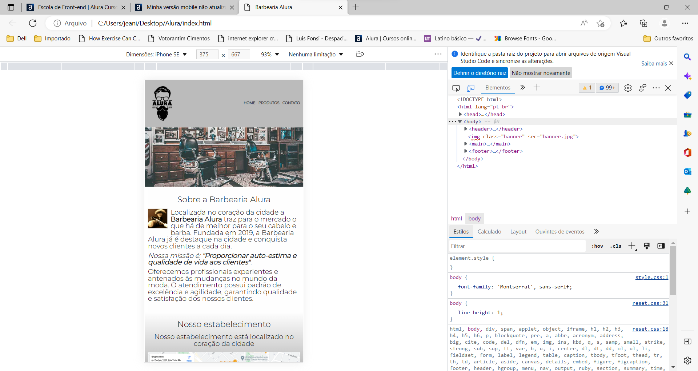Click the 99+ messages badge

607,88
